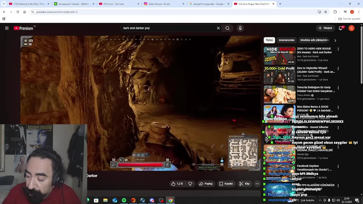Open the Chrome profile avatar
The height and width of the screenshot is (204, 363).
click(x=352, y=12)
